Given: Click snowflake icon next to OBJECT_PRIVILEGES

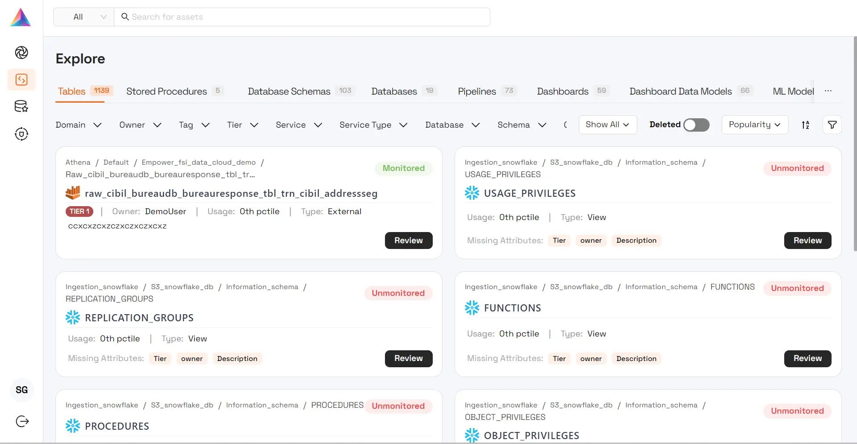Looking at the screenshot, I should tap(472, 435).
